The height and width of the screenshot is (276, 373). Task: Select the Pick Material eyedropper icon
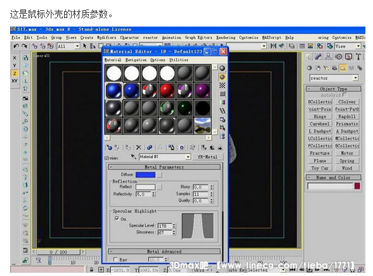coord(133,156)
